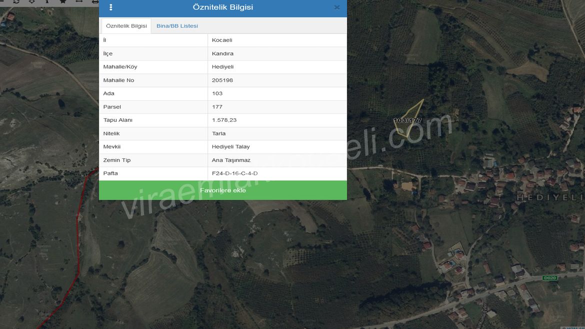585x329 pixels.
Task: Switch to the Öznitelik Bilgisi tab
Action: click(126, 26)
